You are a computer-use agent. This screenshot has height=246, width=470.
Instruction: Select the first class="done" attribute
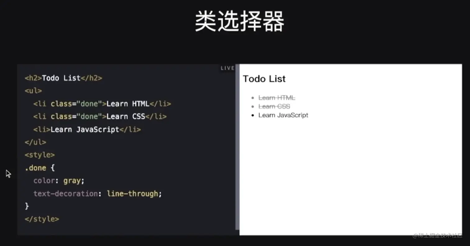pyautogui.click(x=76, y=104)
